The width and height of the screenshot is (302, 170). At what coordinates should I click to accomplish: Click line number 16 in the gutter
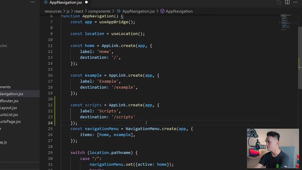click(50, 76)
